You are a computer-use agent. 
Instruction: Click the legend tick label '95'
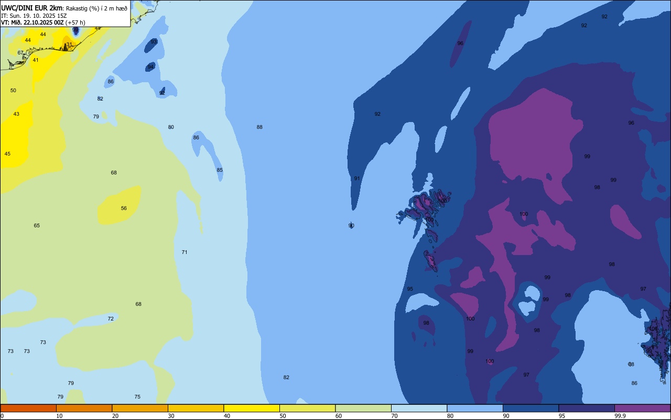click(x=562, y=416)
